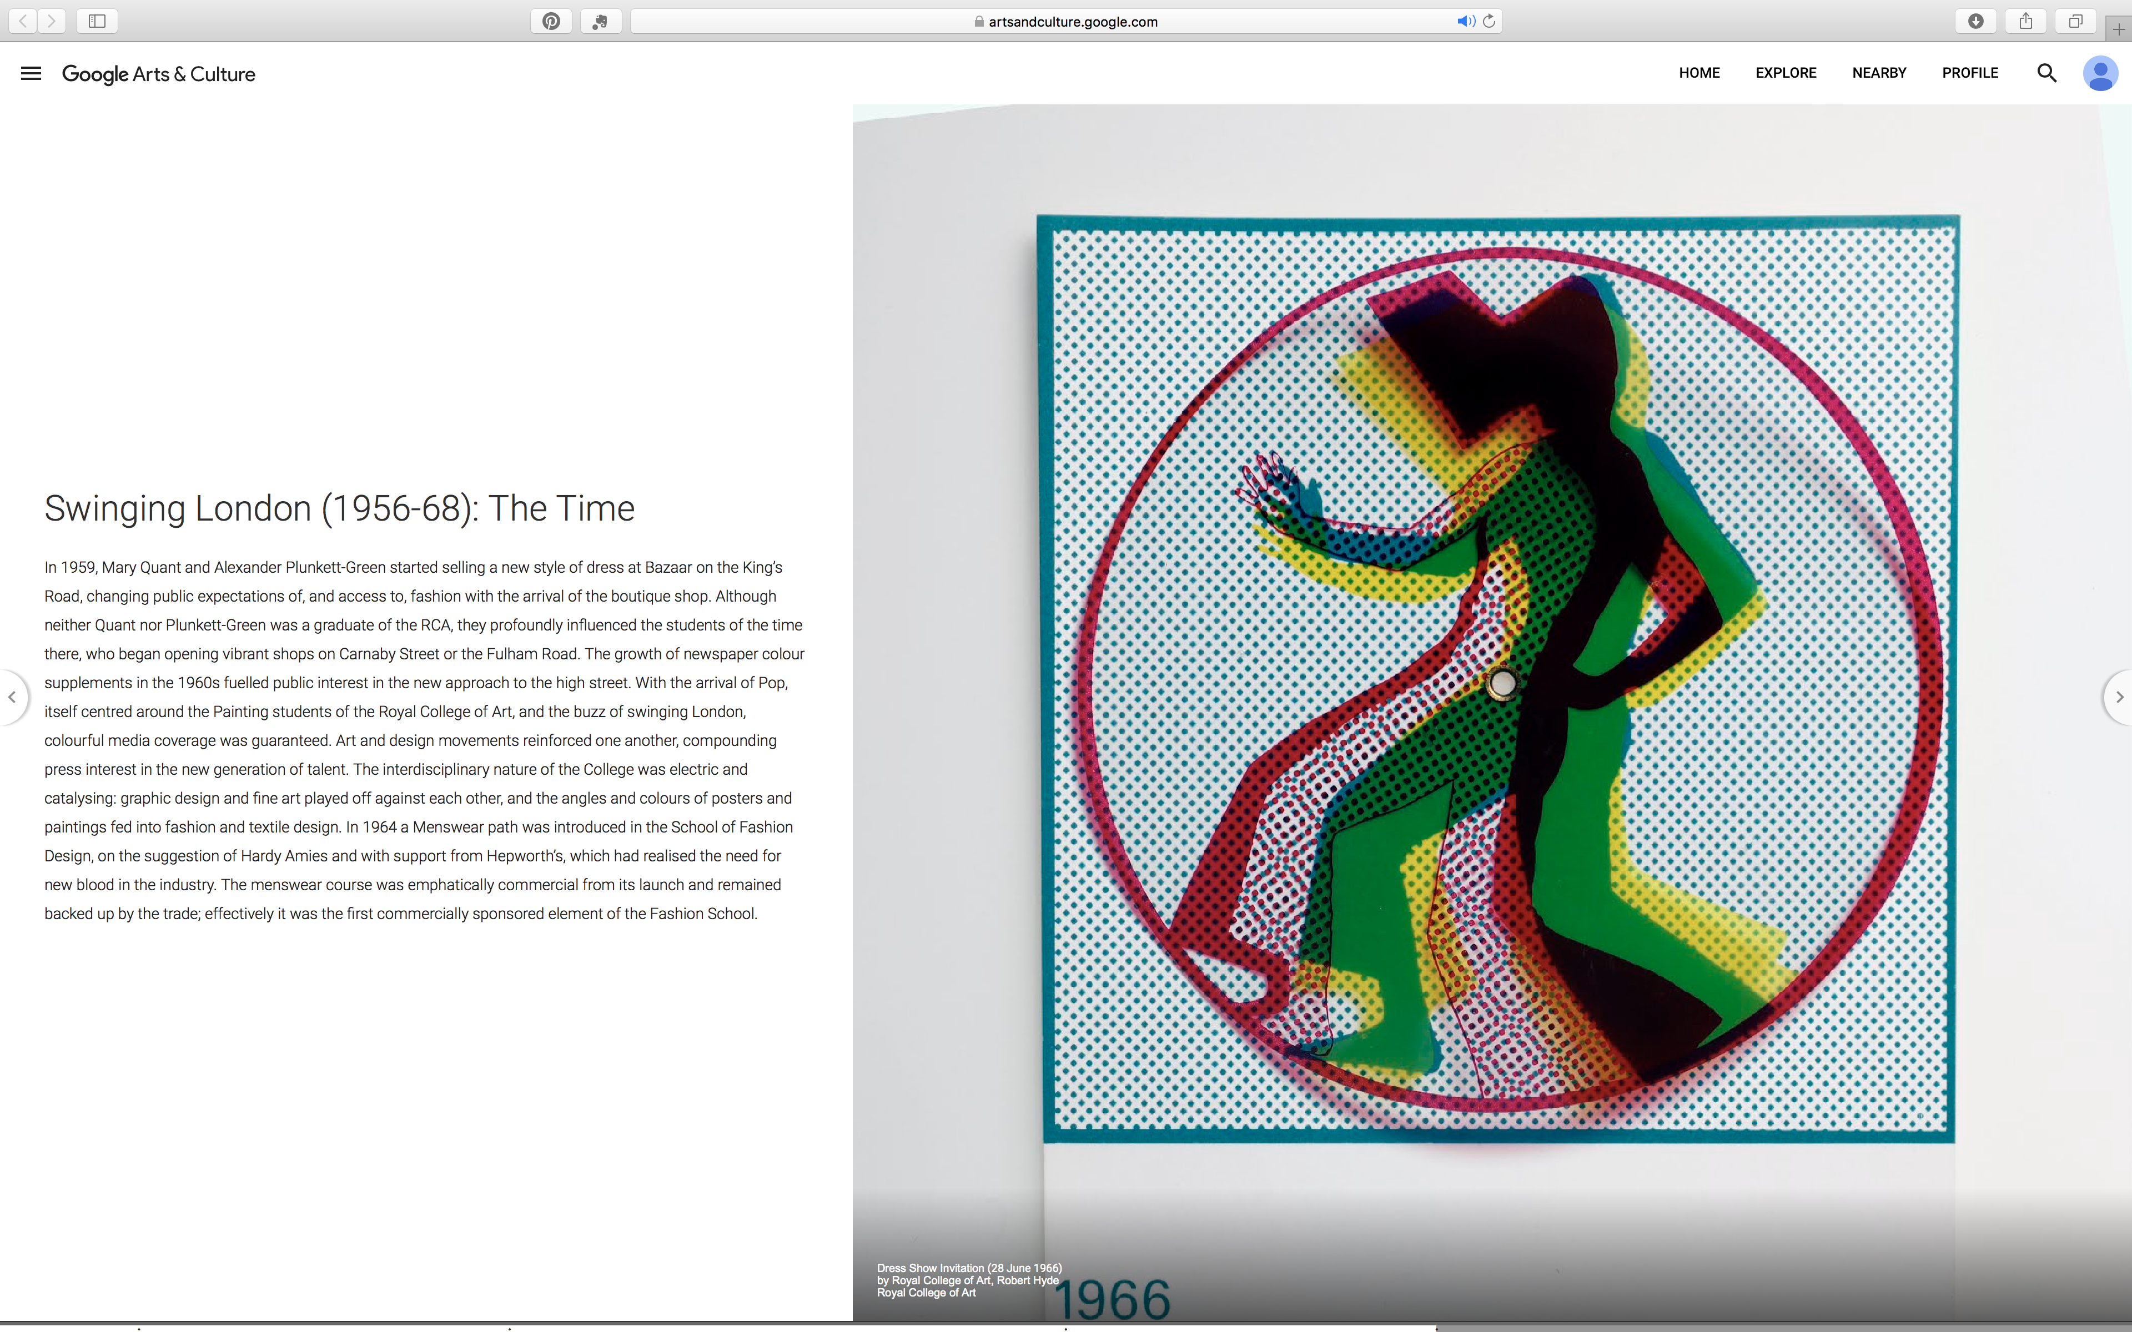Click the search magnifier icon
Image resolution: width=2132 pixels, height=1332 pixels.
(2046, 73)
